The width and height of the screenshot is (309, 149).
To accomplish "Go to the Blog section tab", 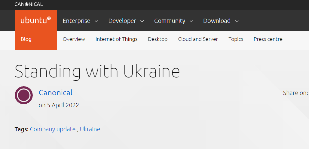I will [26, 39].
